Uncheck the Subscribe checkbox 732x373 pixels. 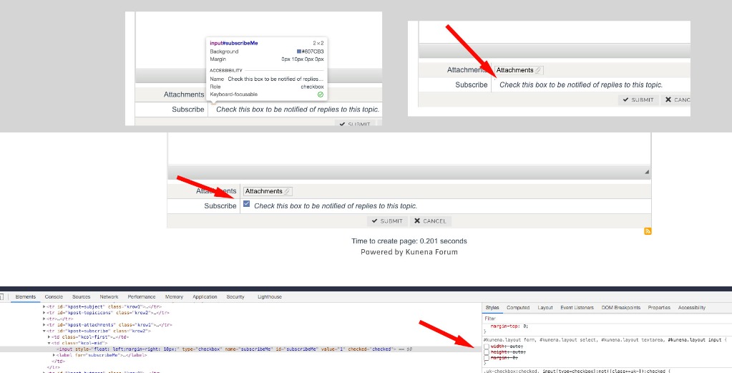pyautogui.click(x=247, y=205)
